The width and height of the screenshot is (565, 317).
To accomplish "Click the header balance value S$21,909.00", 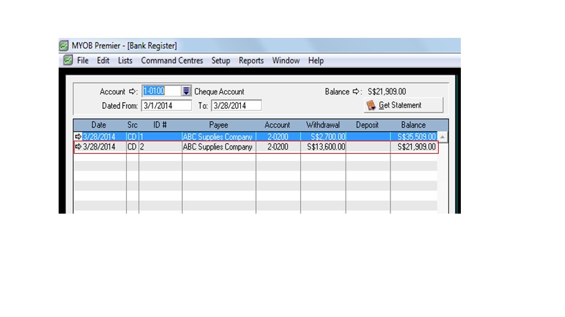I will point(386,92).
